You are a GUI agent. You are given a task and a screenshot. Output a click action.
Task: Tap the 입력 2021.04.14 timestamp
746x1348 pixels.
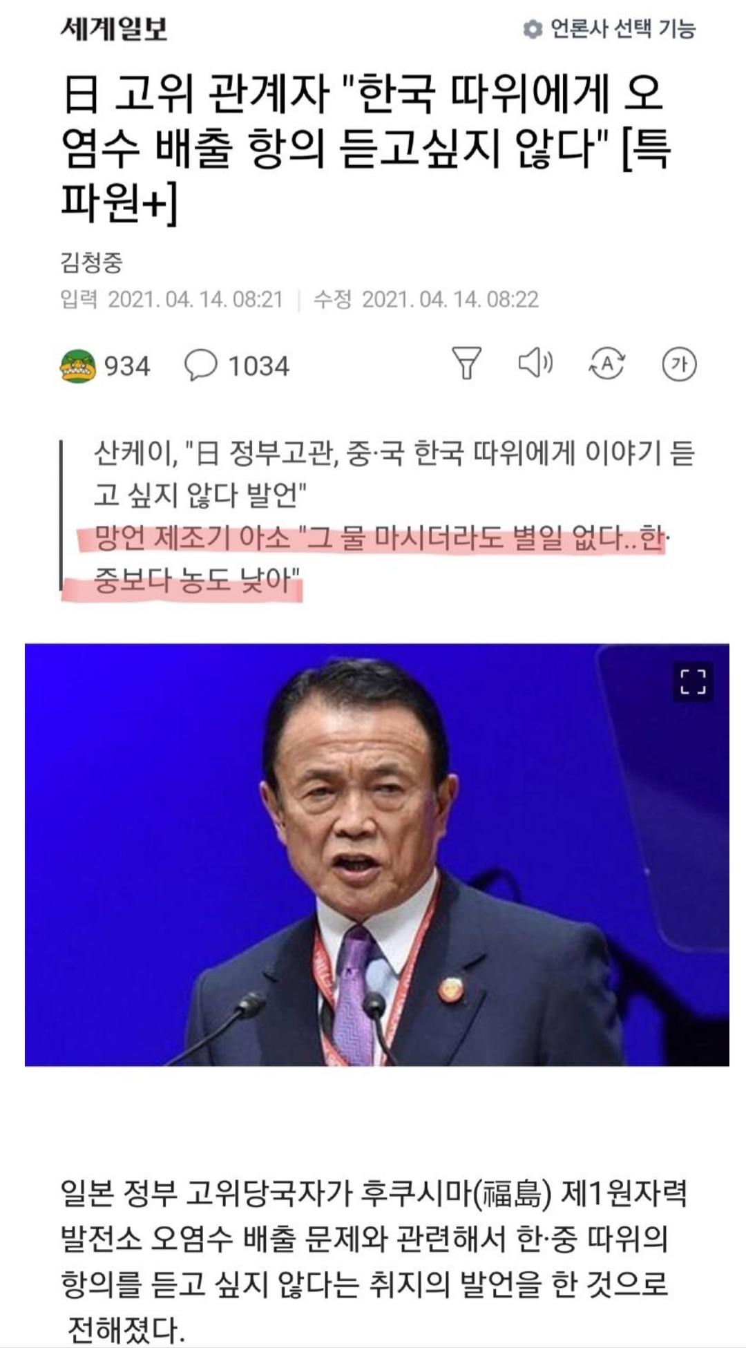[x=172, y=299]
